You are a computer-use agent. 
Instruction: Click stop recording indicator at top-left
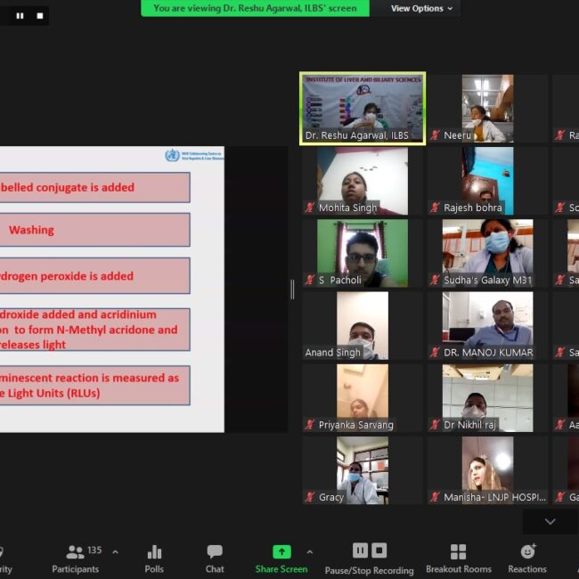tap(39, 16)
